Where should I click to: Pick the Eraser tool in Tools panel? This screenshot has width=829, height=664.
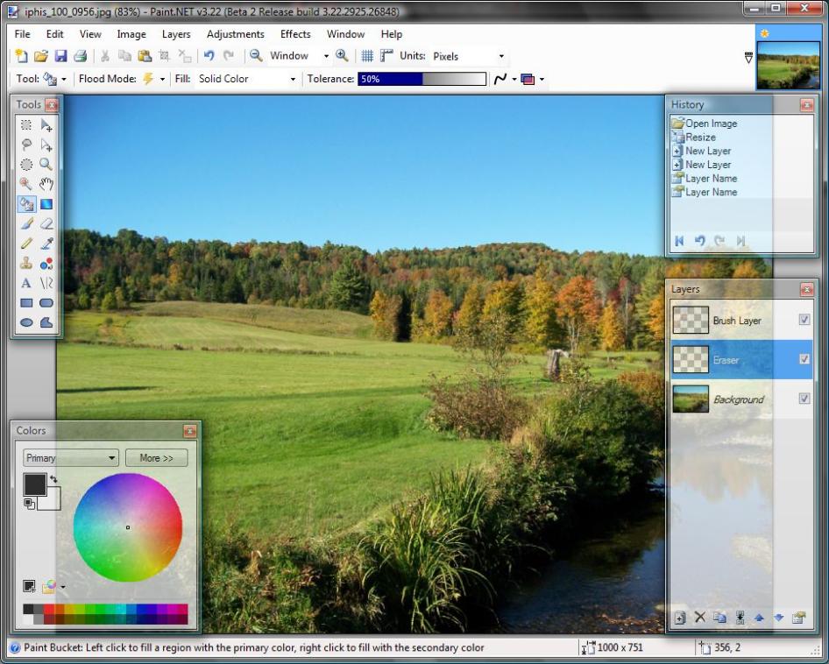(46, 224)
